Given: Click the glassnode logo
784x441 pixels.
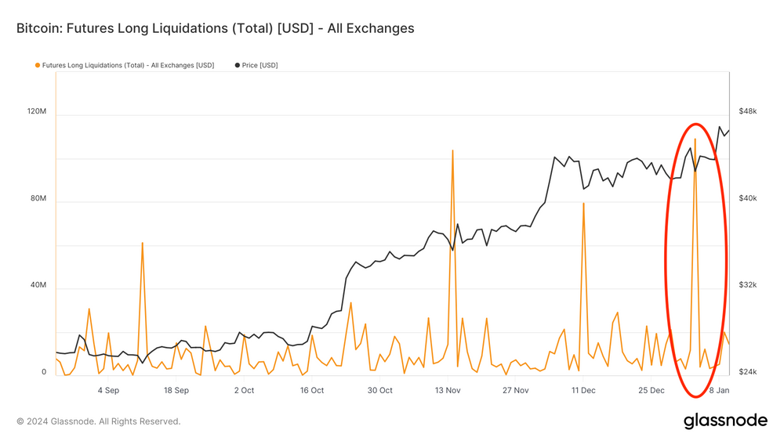Looking at the screenshot, I should (x=725, y=421).
